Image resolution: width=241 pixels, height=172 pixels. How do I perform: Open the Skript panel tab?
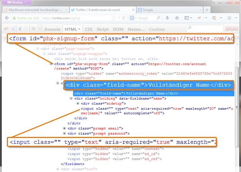pos(103,29)
